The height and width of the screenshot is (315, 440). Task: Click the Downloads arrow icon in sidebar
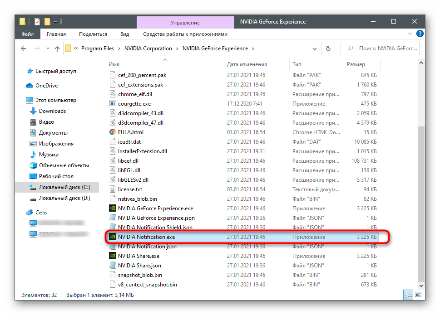33,111
